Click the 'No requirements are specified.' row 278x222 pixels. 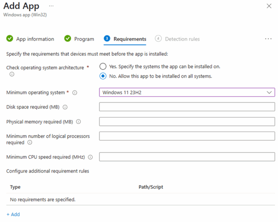[140, 200]
